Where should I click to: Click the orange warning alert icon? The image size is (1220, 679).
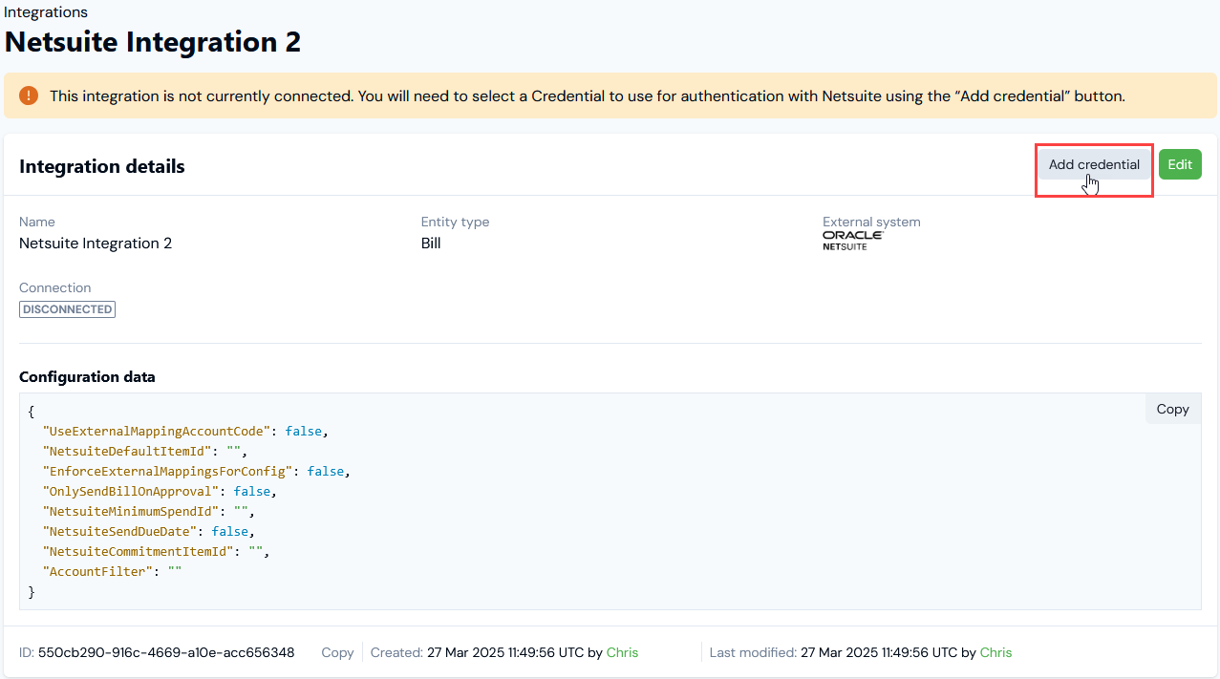click(29, 95)
